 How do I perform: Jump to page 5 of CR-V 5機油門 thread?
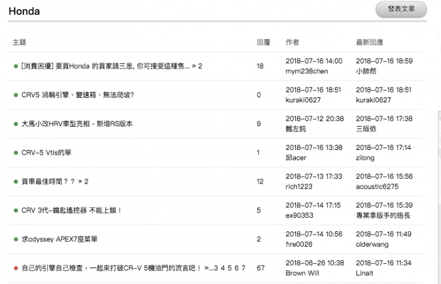pos(230,268)
